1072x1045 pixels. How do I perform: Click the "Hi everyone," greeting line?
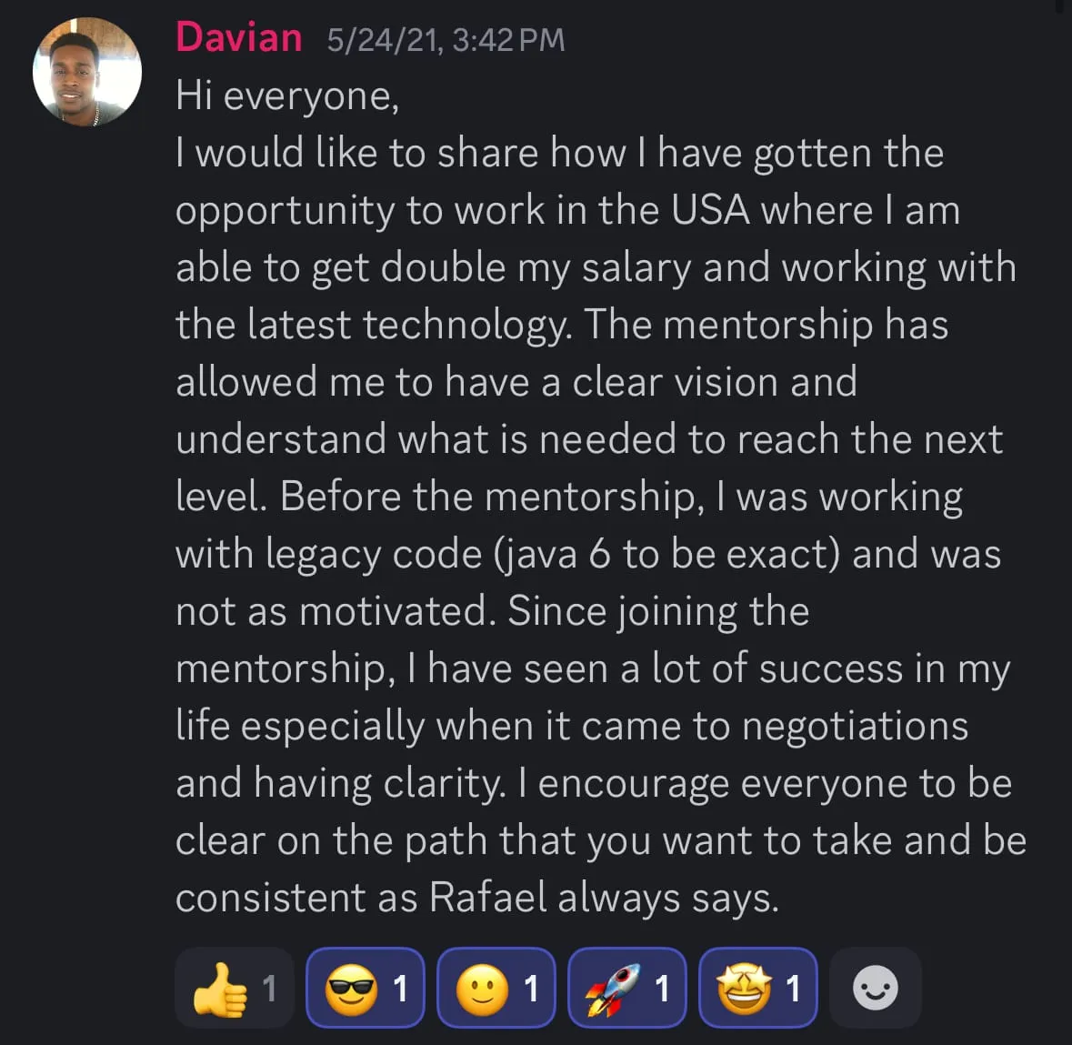[x=287, y=95]
